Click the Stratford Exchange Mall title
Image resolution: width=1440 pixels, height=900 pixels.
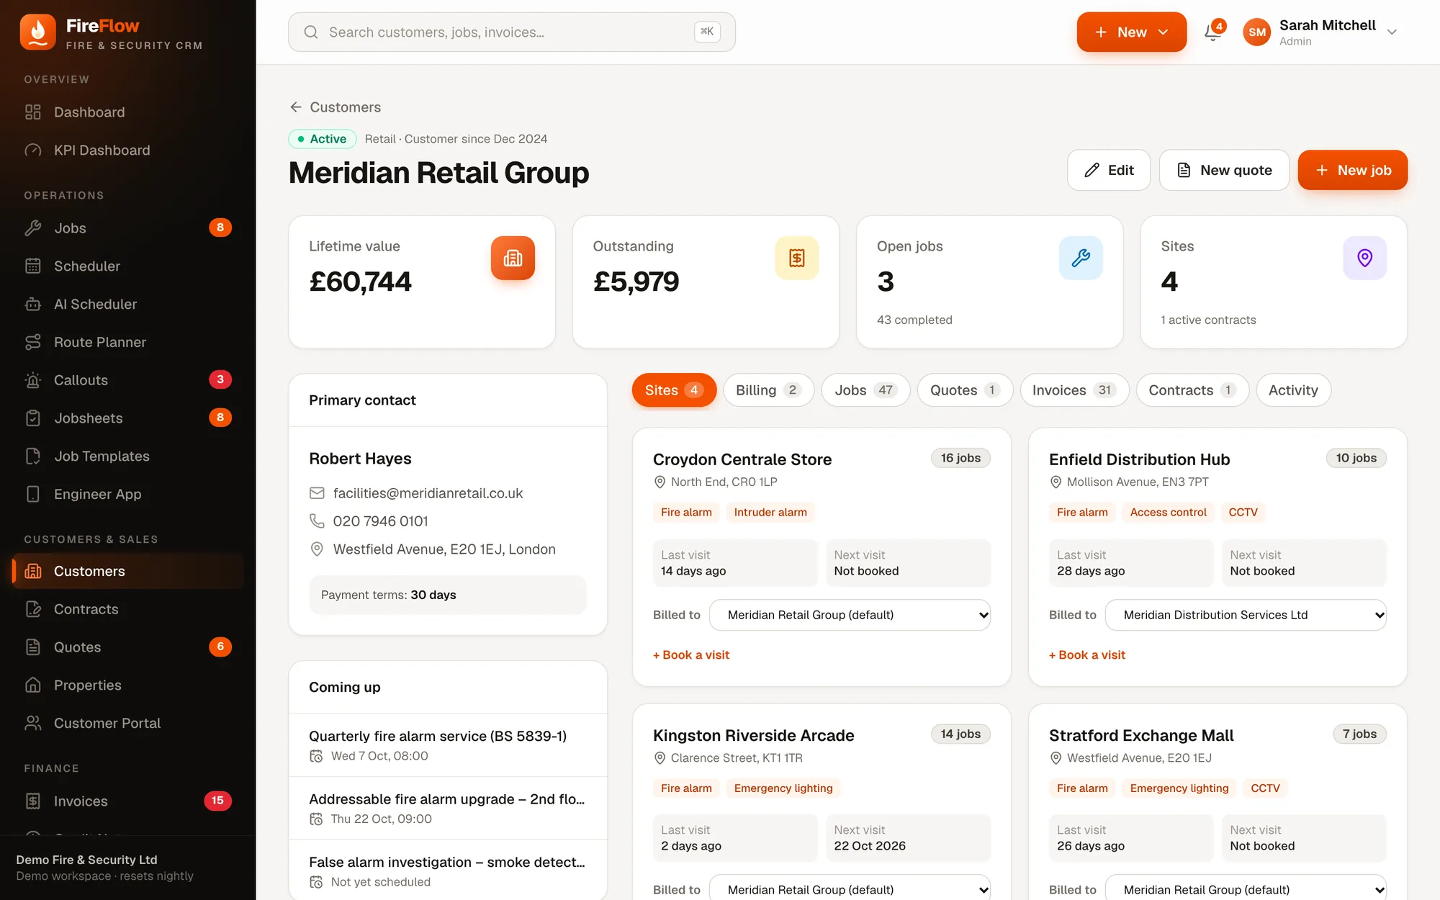1141,735
